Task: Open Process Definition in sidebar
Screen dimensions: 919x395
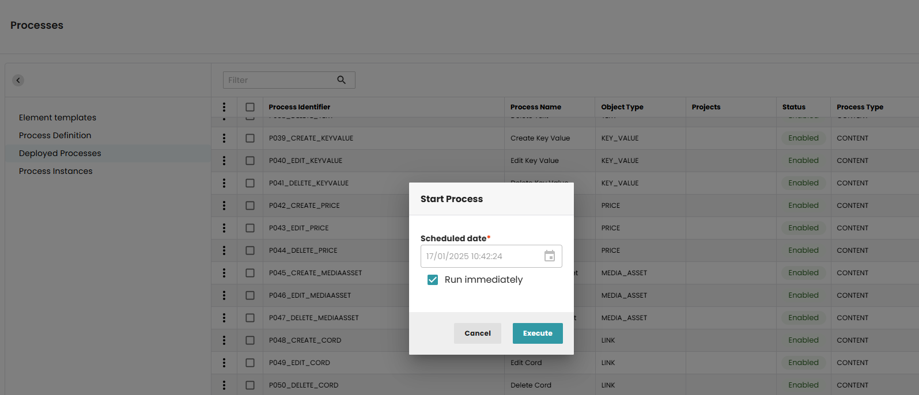Action: pos(55,135)
